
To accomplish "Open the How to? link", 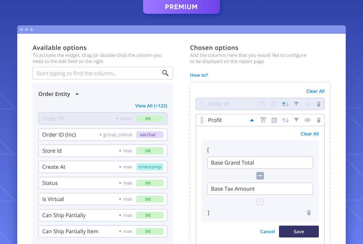I will click(x=199, y=75).
